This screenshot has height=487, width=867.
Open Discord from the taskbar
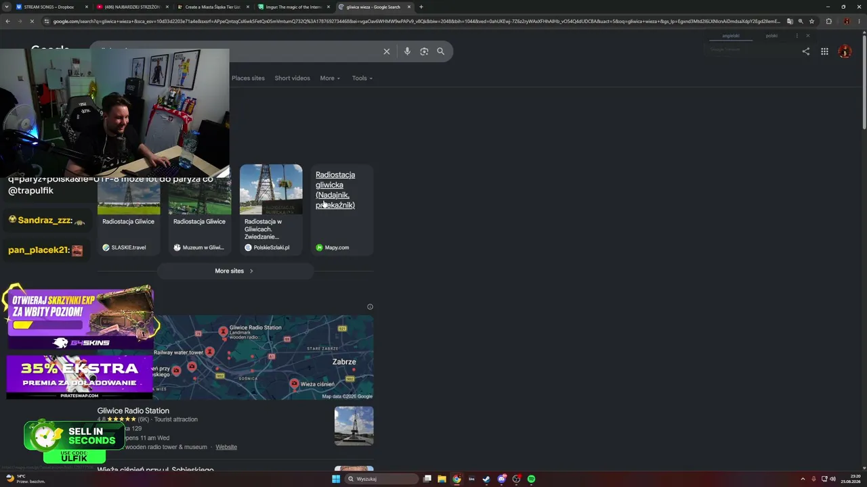click(x=501, y=479)
